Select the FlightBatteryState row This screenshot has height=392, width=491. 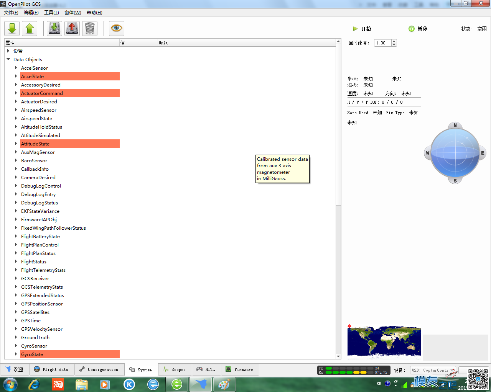(70, 236)
